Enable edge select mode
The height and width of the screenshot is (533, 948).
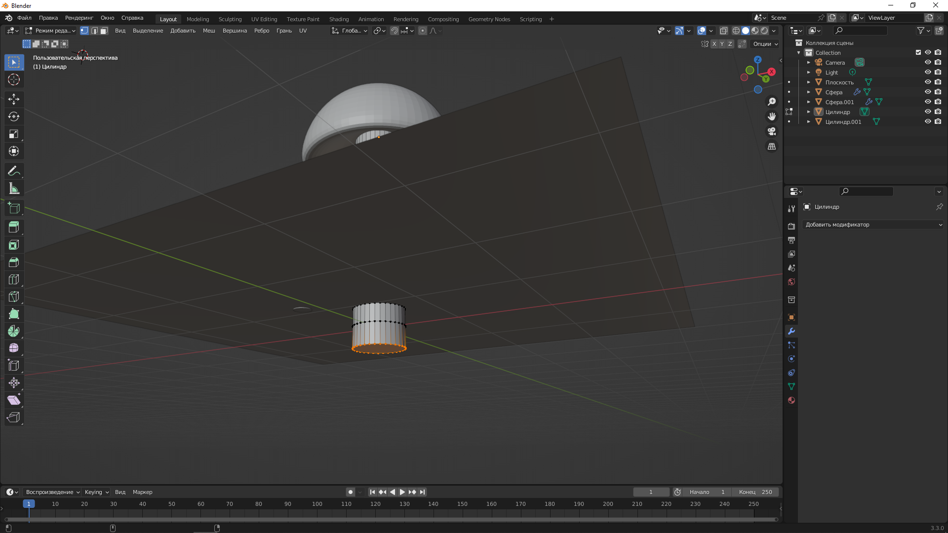point(94,31)
